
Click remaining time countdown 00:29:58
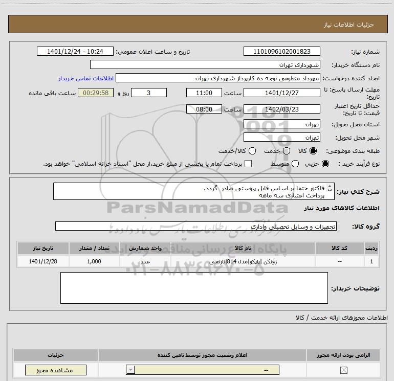96,93
